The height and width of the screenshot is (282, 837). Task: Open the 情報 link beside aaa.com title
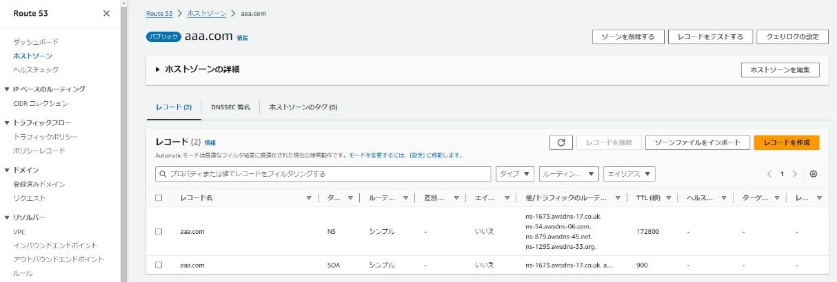pyautogui.click(x=242, y=38)
